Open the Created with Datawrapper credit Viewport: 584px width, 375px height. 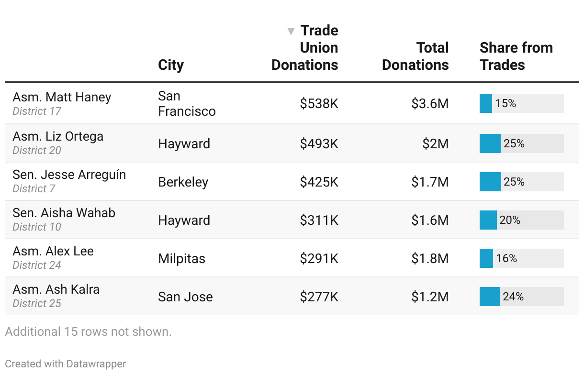(x=66, y=364)
